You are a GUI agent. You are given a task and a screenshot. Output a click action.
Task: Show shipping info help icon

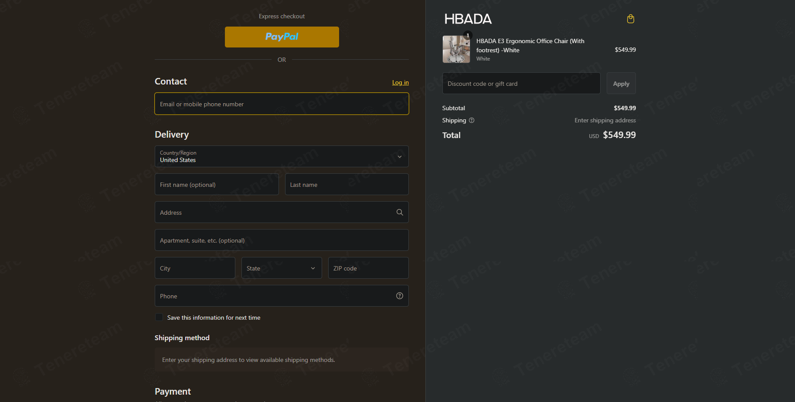pos(471,120)
